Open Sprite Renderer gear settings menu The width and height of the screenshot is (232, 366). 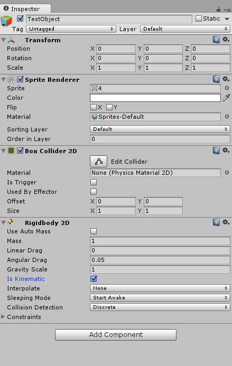pyautogui.click(x=226, y=79)
